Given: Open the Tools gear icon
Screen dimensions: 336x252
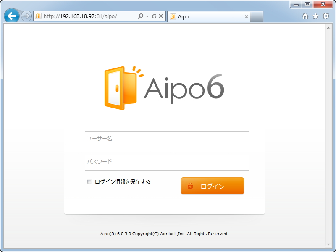Looking at the screenshot, I should [x=326, y=16].
